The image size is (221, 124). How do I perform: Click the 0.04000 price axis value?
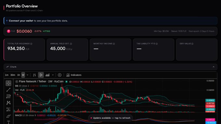pyautogui.click(x=210, y=90)
